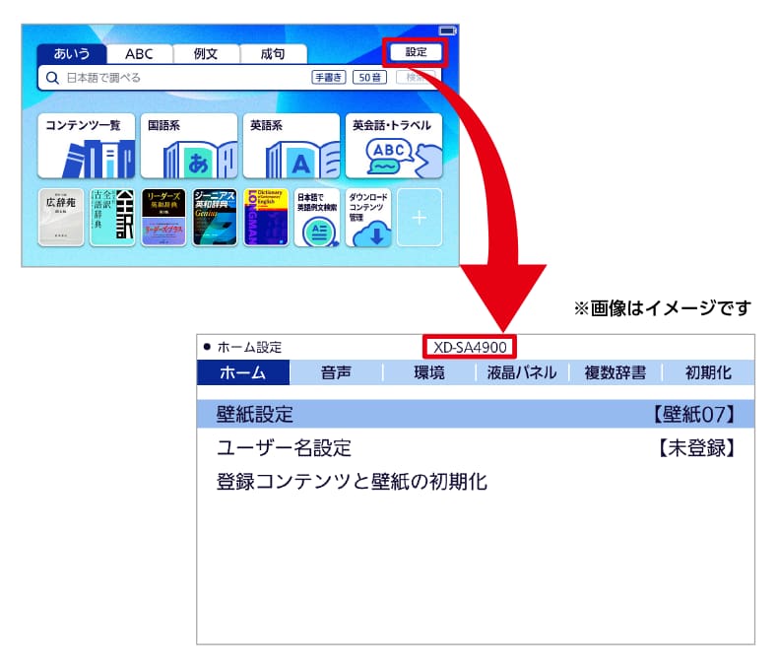Open the Longman dictionary icon
This screenshot has height=667, width=778.
pos(266,218)
